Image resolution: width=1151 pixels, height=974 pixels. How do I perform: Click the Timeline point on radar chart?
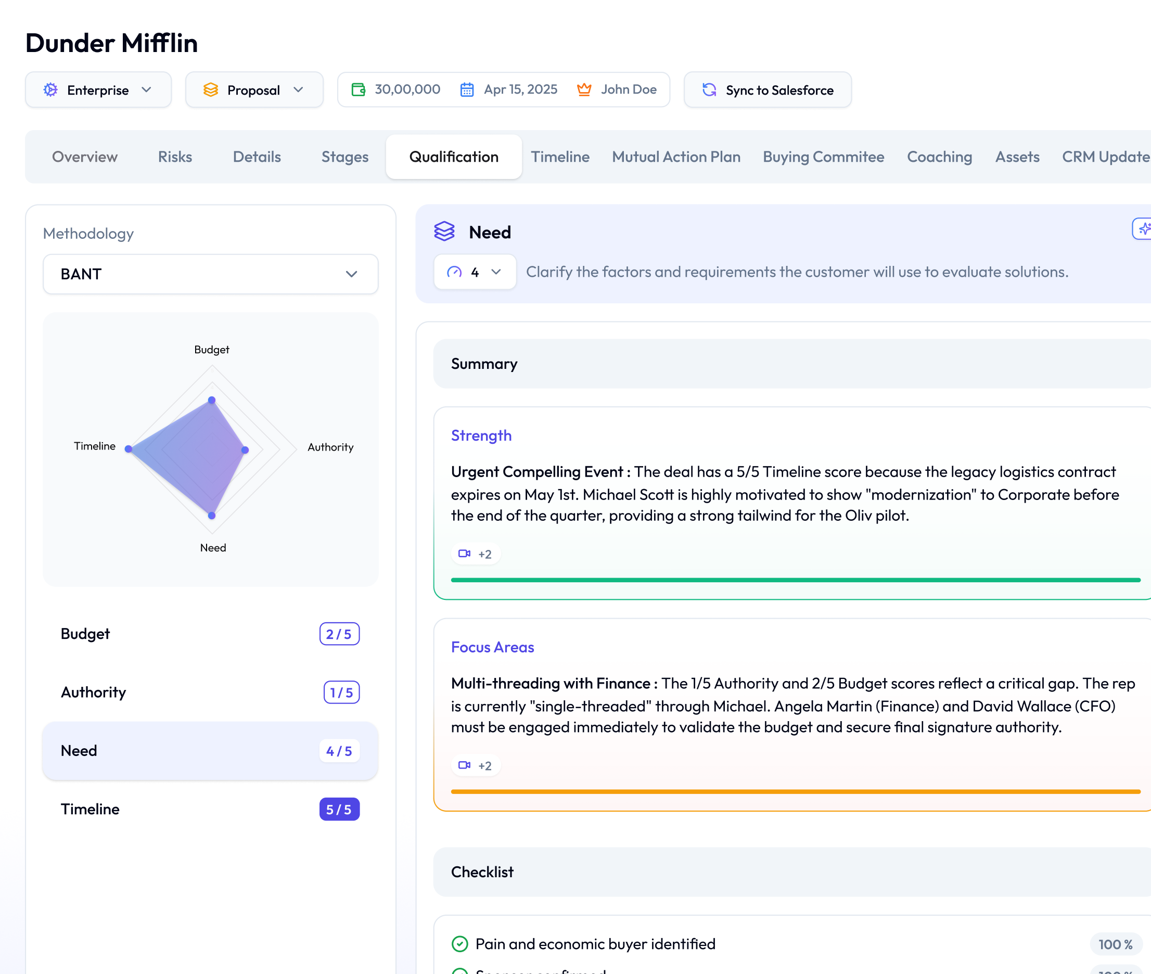point(128,449)
